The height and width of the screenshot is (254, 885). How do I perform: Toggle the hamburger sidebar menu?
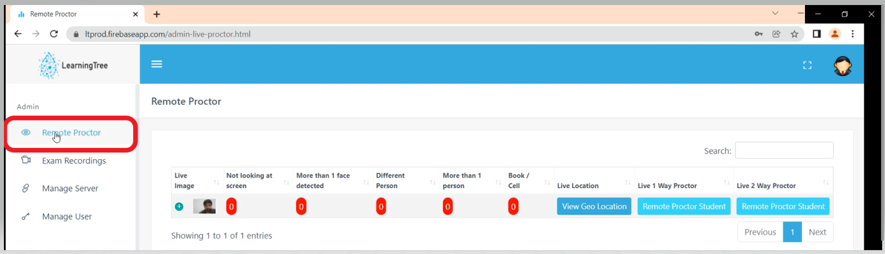point(157,64)
